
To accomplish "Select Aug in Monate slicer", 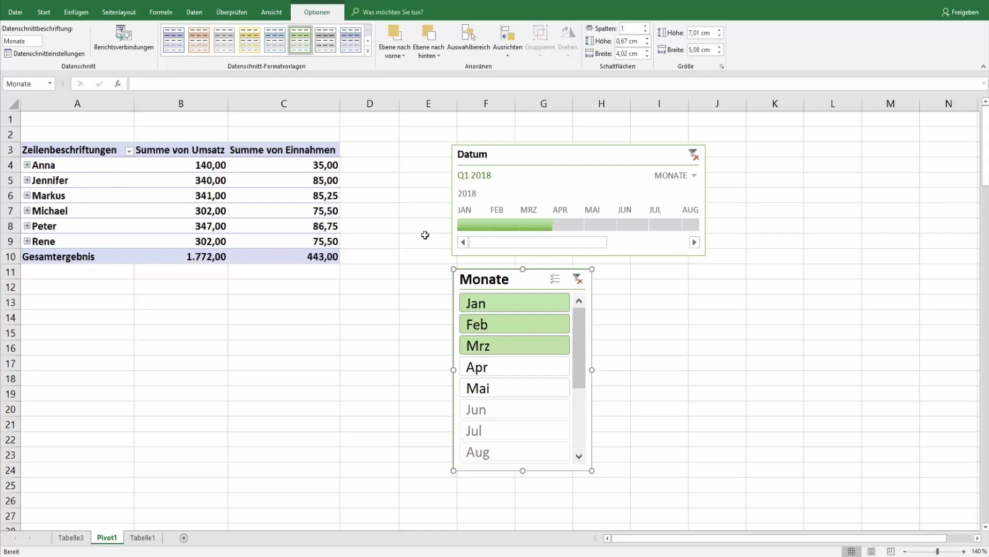I will tap(514, 452).
